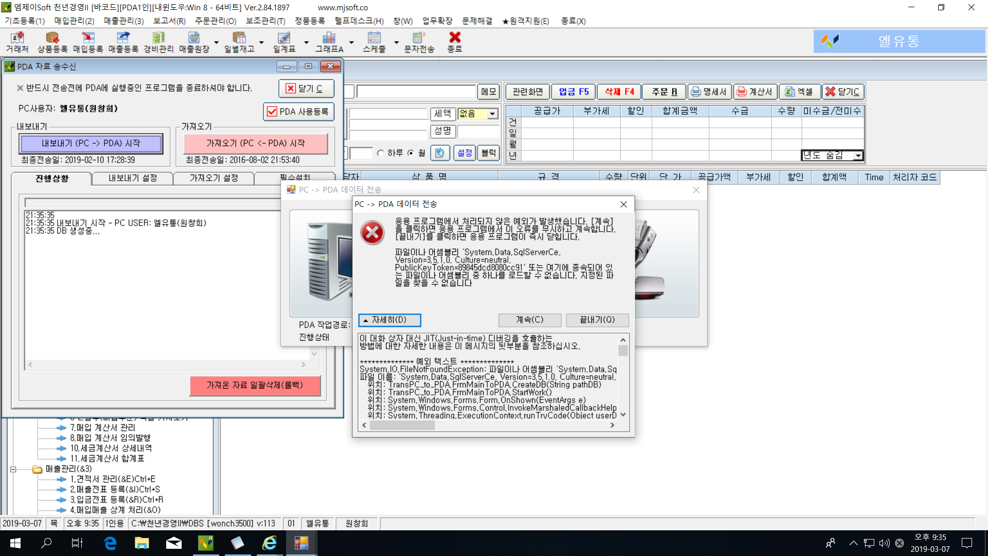This screenshot has width=988, height=556.
Task: Open the 거래처 toolbar icon
Action: click(x=17, y=42)
